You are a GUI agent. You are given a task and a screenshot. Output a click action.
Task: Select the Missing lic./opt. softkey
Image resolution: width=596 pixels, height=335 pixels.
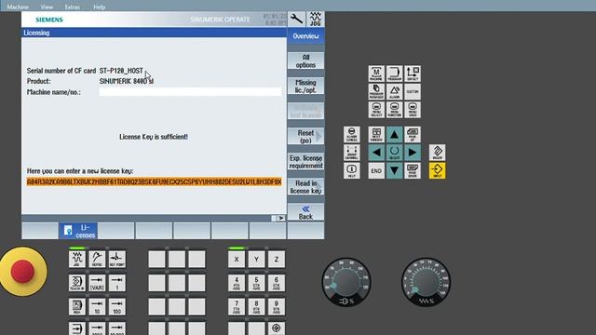click(x=305, y=87)
